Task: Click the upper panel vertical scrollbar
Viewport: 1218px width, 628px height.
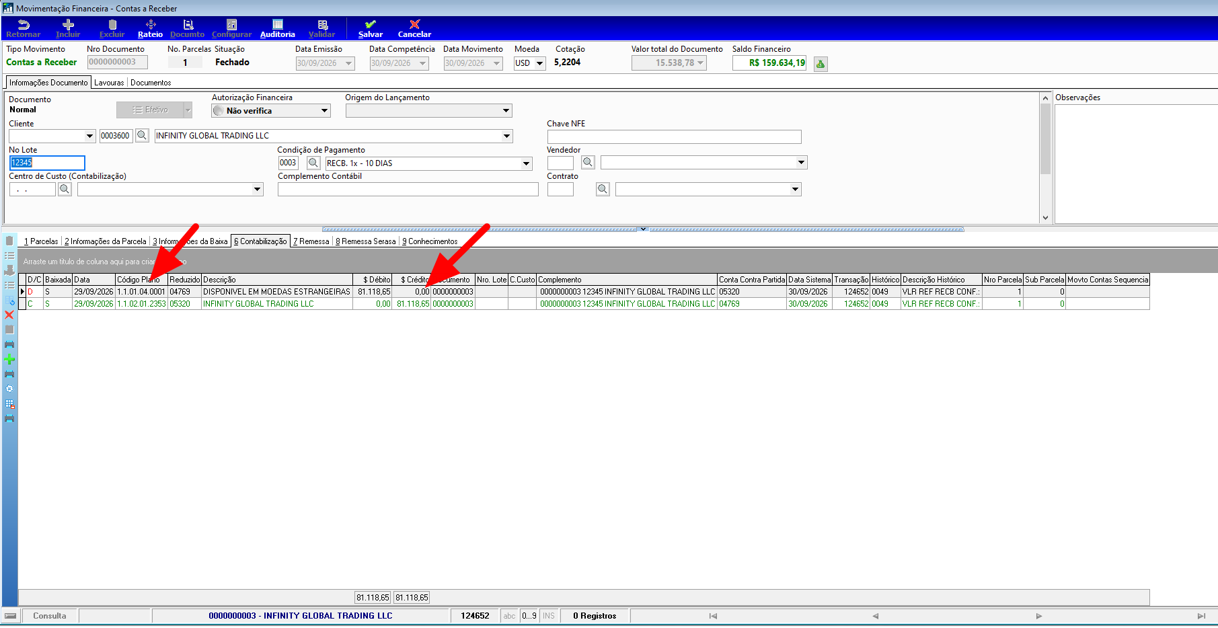Action: [1045, 158]
